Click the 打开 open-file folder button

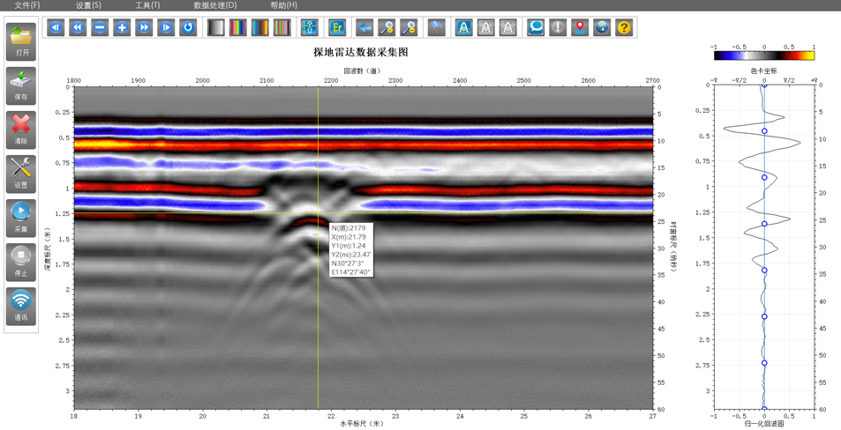point(21,41)
